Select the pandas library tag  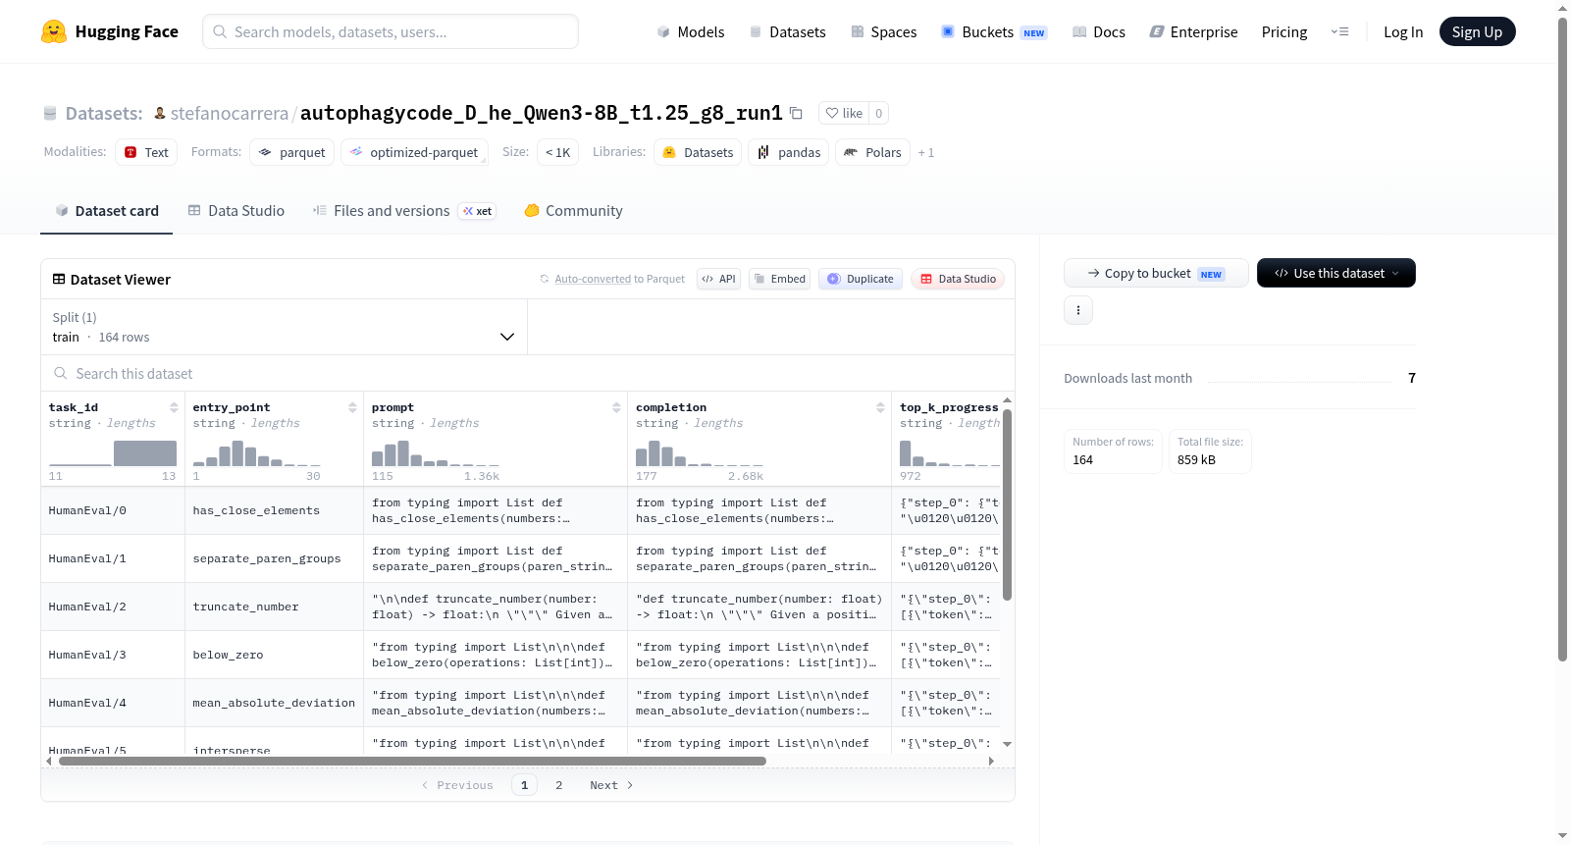pyautogui.click(x=789, y=152)
